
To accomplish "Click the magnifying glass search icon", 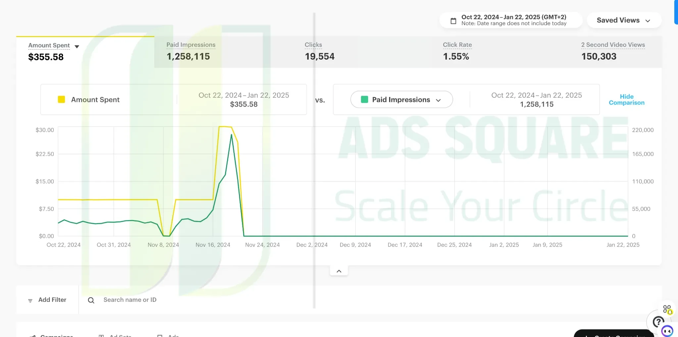I will (91, 300).
